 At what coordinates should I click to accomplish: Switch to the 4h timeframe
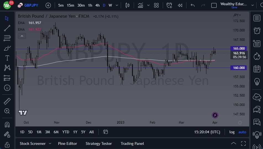[98, 5]
